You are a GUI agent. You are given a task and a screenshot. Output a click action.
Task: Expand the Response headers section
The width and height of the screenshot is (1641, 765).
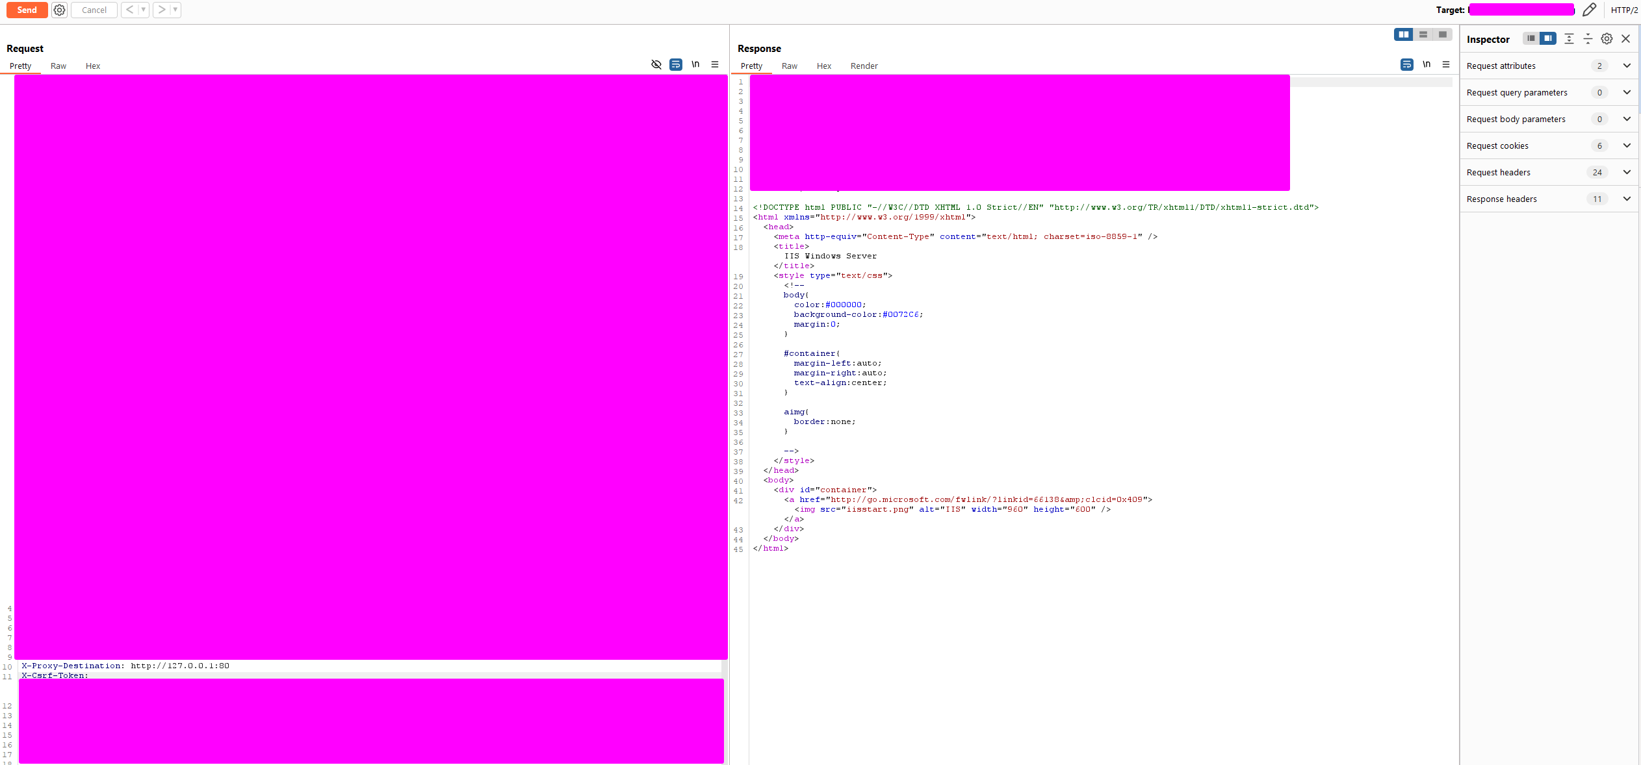point(1627,199)
